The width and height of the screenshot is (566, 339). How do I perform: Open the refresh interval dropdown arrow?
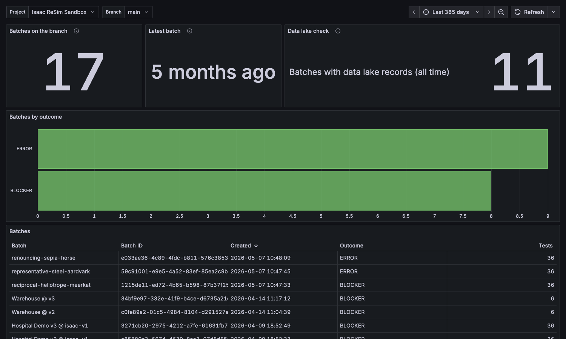click(554, 12)
